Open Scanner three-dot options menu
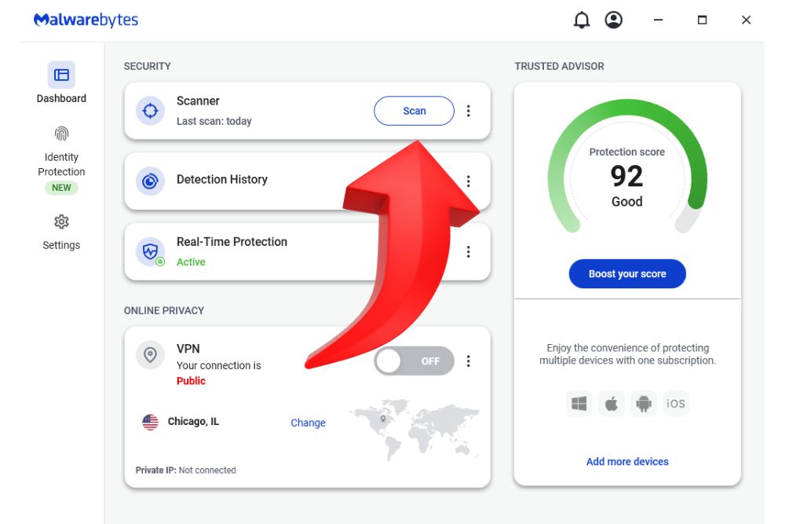785x524 pixels. pyautogui.click(x=469, y=111)
